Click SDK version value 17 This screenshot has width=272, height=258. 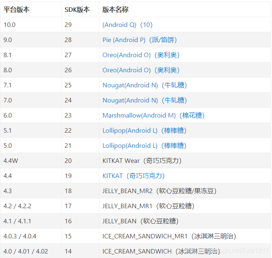[68, 206]
